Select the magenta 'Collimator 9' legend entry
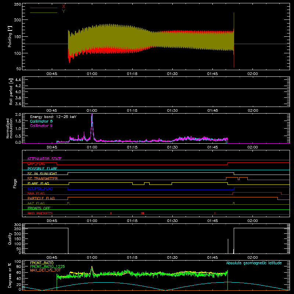 pyautogui.click(x=41, y=126)
